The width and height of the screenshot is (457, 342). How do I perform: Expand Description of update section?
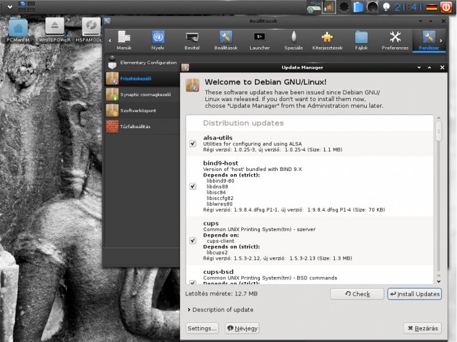tap(221, 310)
